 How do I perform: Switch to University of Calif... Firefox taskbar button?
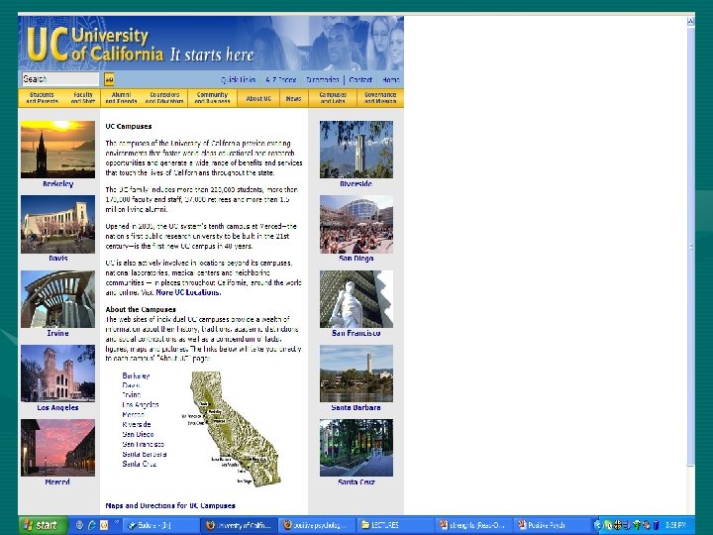(x=238, y=525)
